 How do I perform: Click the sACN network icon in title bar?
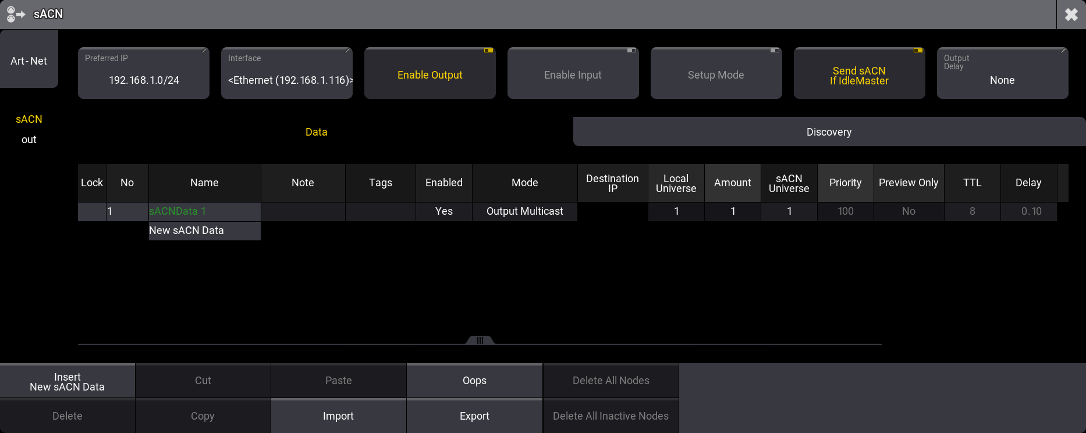16,14
